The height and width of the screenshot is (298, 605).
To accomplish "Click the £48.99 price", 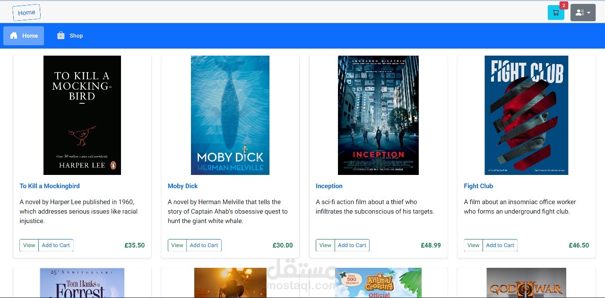I will tap(431, 245).
